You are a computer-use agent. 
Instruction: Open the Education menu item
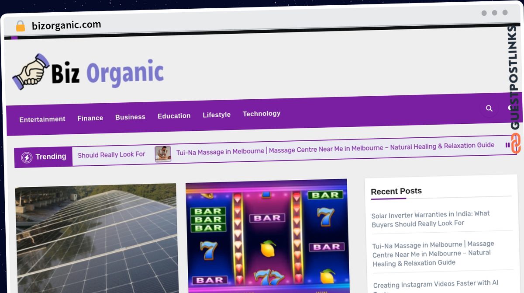pos(174,116)
